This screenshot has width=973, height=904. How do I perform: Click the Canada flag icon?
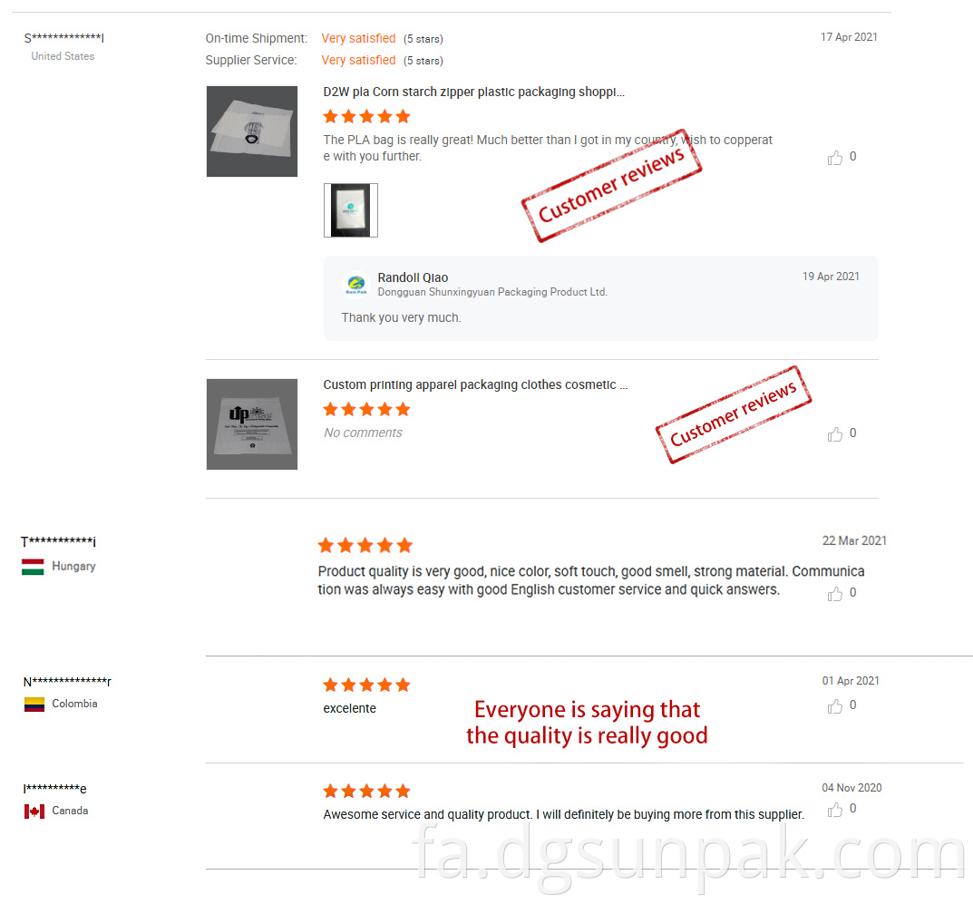34,811
